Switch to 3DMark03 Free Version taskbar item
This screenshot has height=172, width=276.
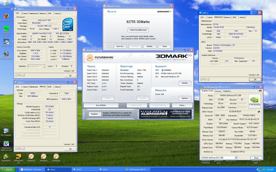(32, 170)
